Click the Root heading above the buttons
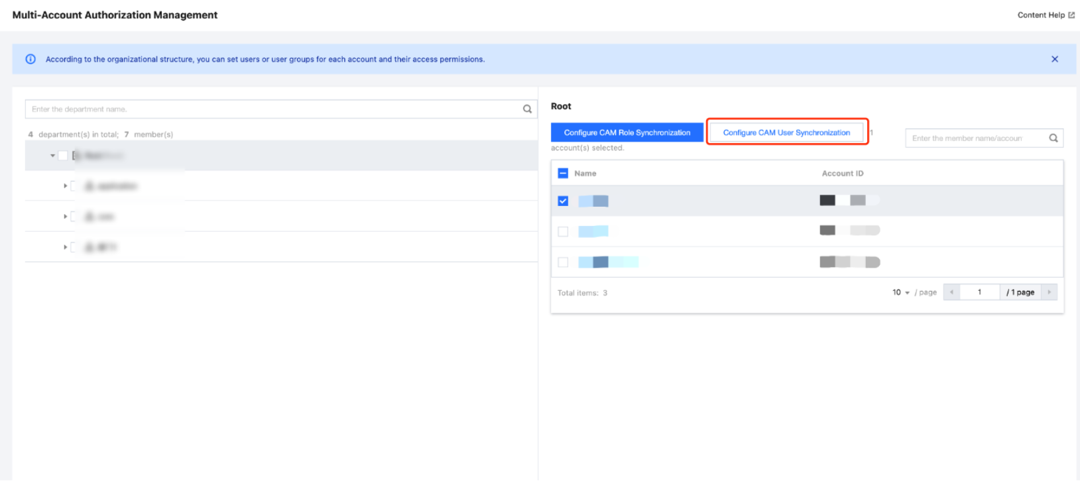Image resolution: width=1080 pixels, height=481 pixels. point(561,106)
